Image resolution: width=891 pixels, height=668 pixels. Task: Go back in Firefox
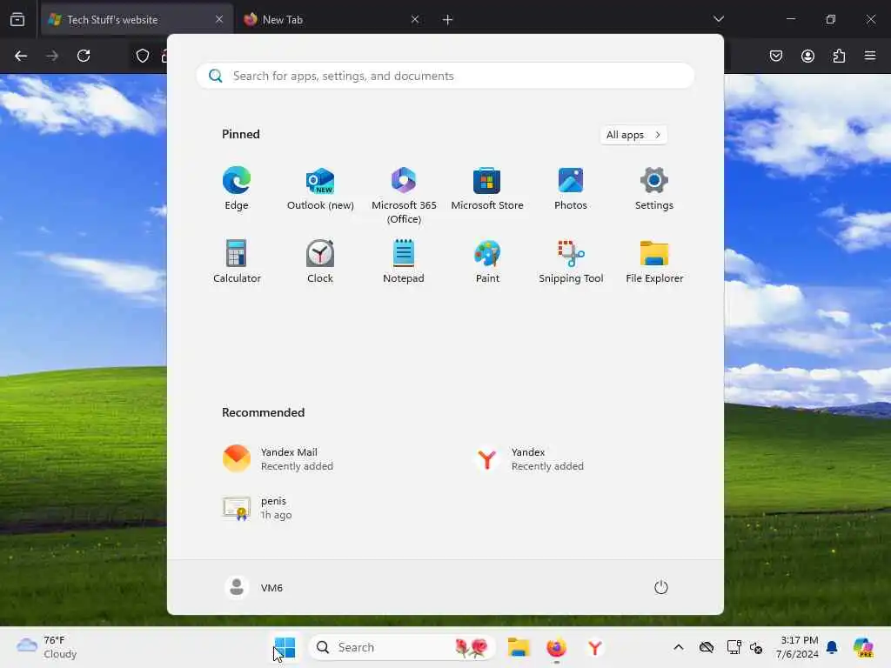[x=21, y=56]
